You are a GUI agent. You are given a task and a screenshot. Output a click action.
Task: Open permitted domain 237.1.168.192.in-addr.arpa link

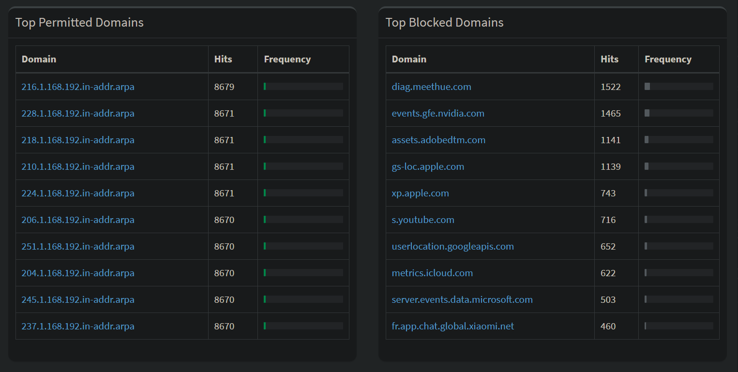point(78,326)
